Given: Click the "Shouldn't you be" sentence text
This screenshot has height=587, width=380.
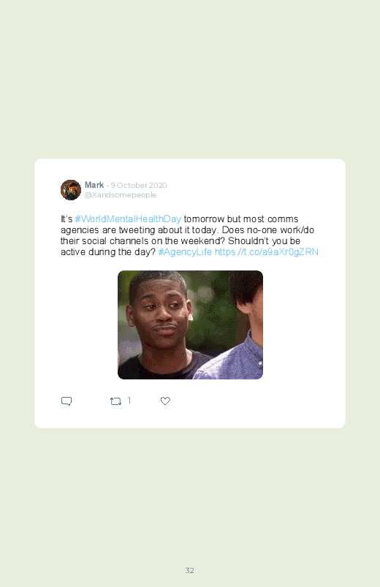Looking at the screenshot, I should click(x=264, y=241).
